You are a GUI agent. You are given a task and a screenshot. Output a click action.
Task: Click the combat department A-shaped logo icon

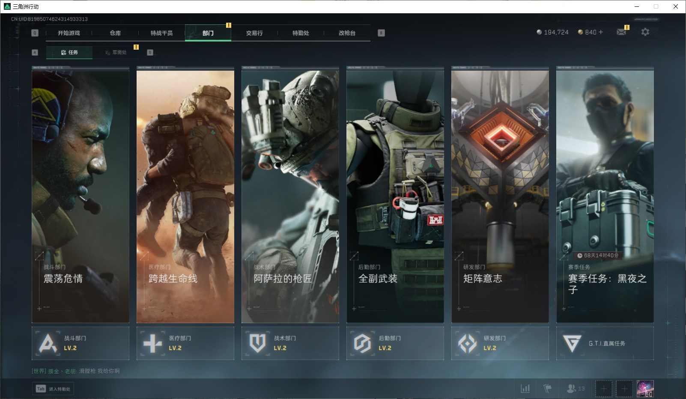click(48, 343)
